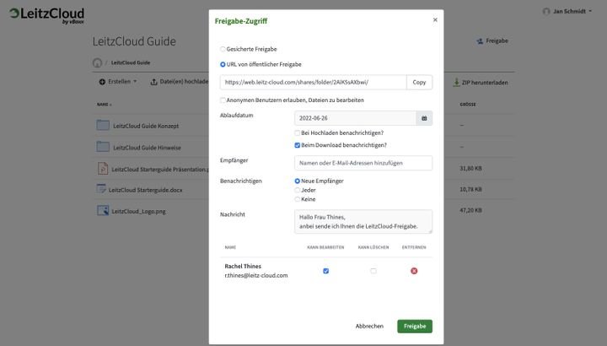Click the Erstellen plus icon

click(102, 82)
